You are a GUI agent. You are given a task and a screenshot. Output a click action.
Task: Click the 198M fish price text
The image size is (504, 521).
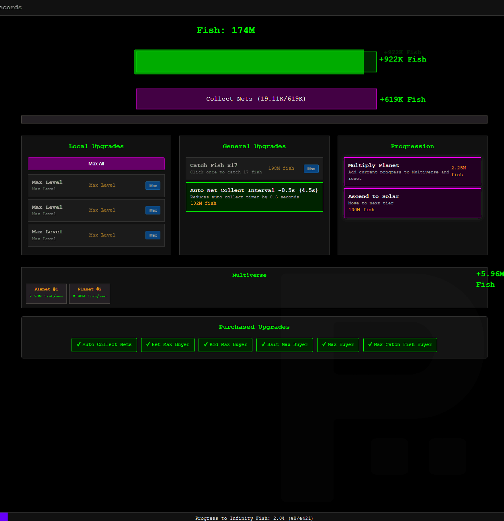tap(281, 169)
